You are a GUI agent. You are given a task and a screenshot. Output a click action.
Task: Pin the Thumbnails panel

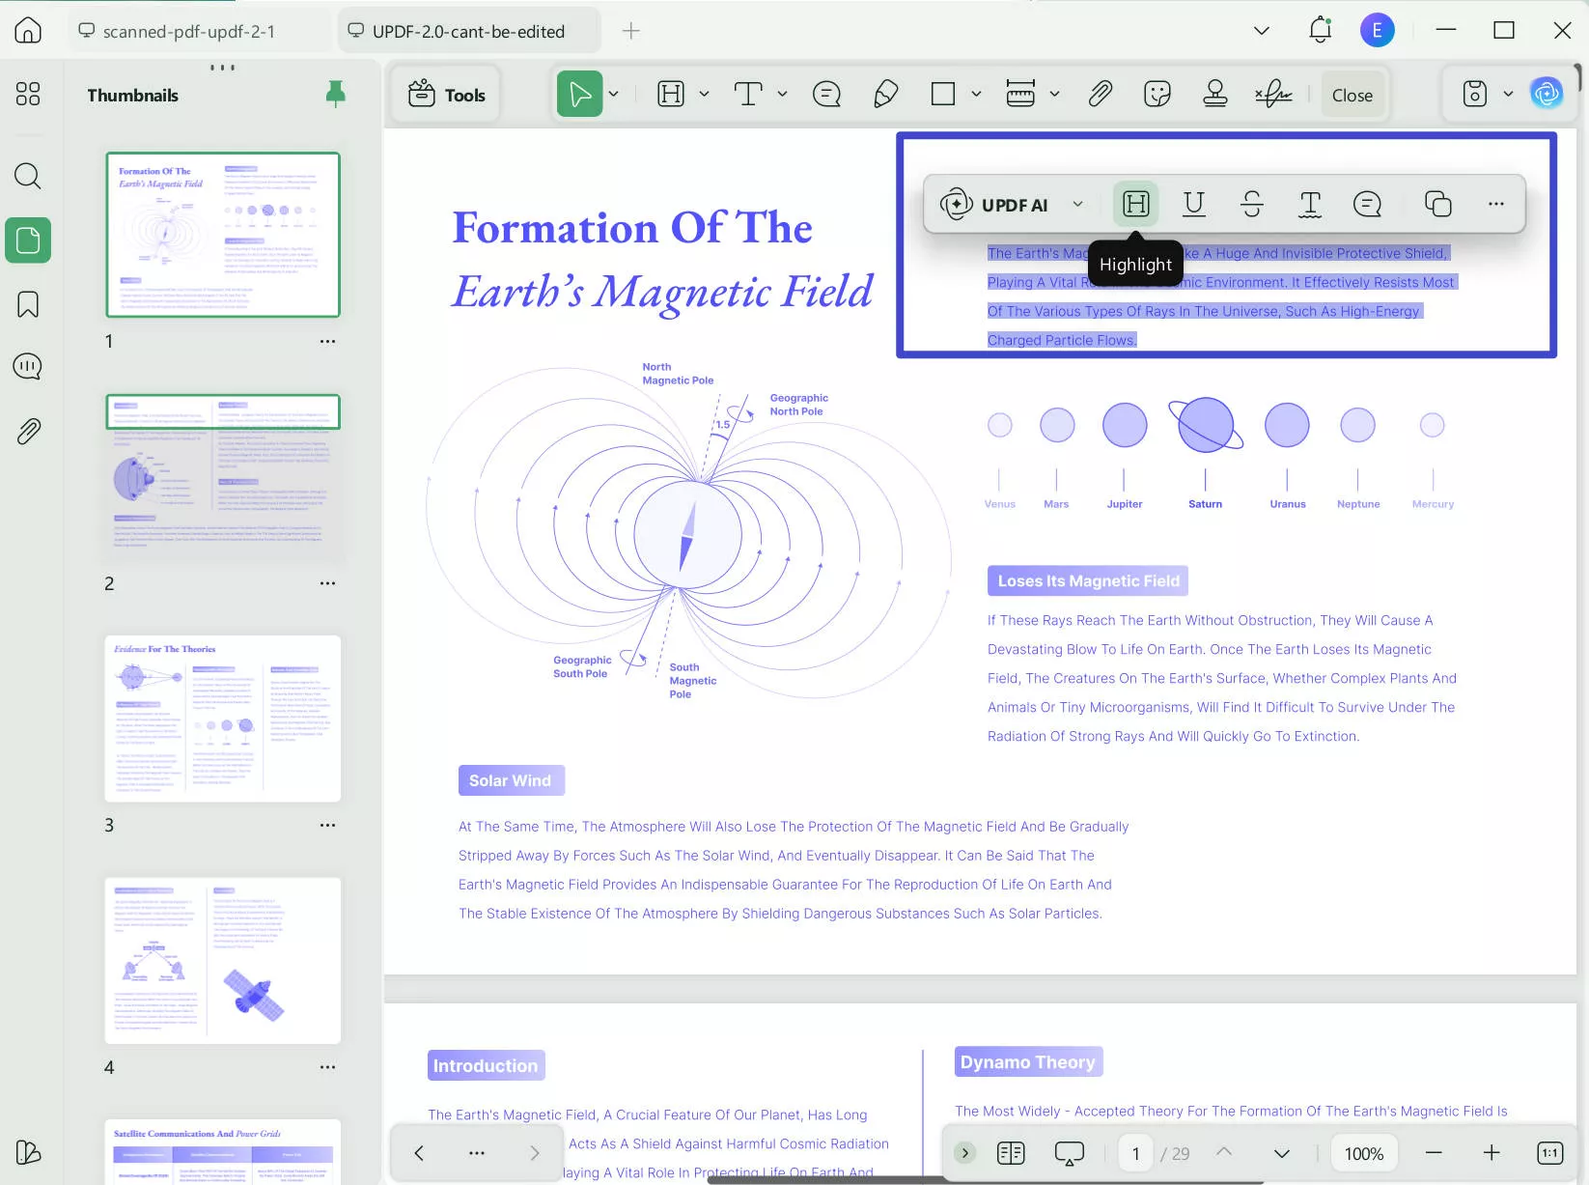pos(336,93)
